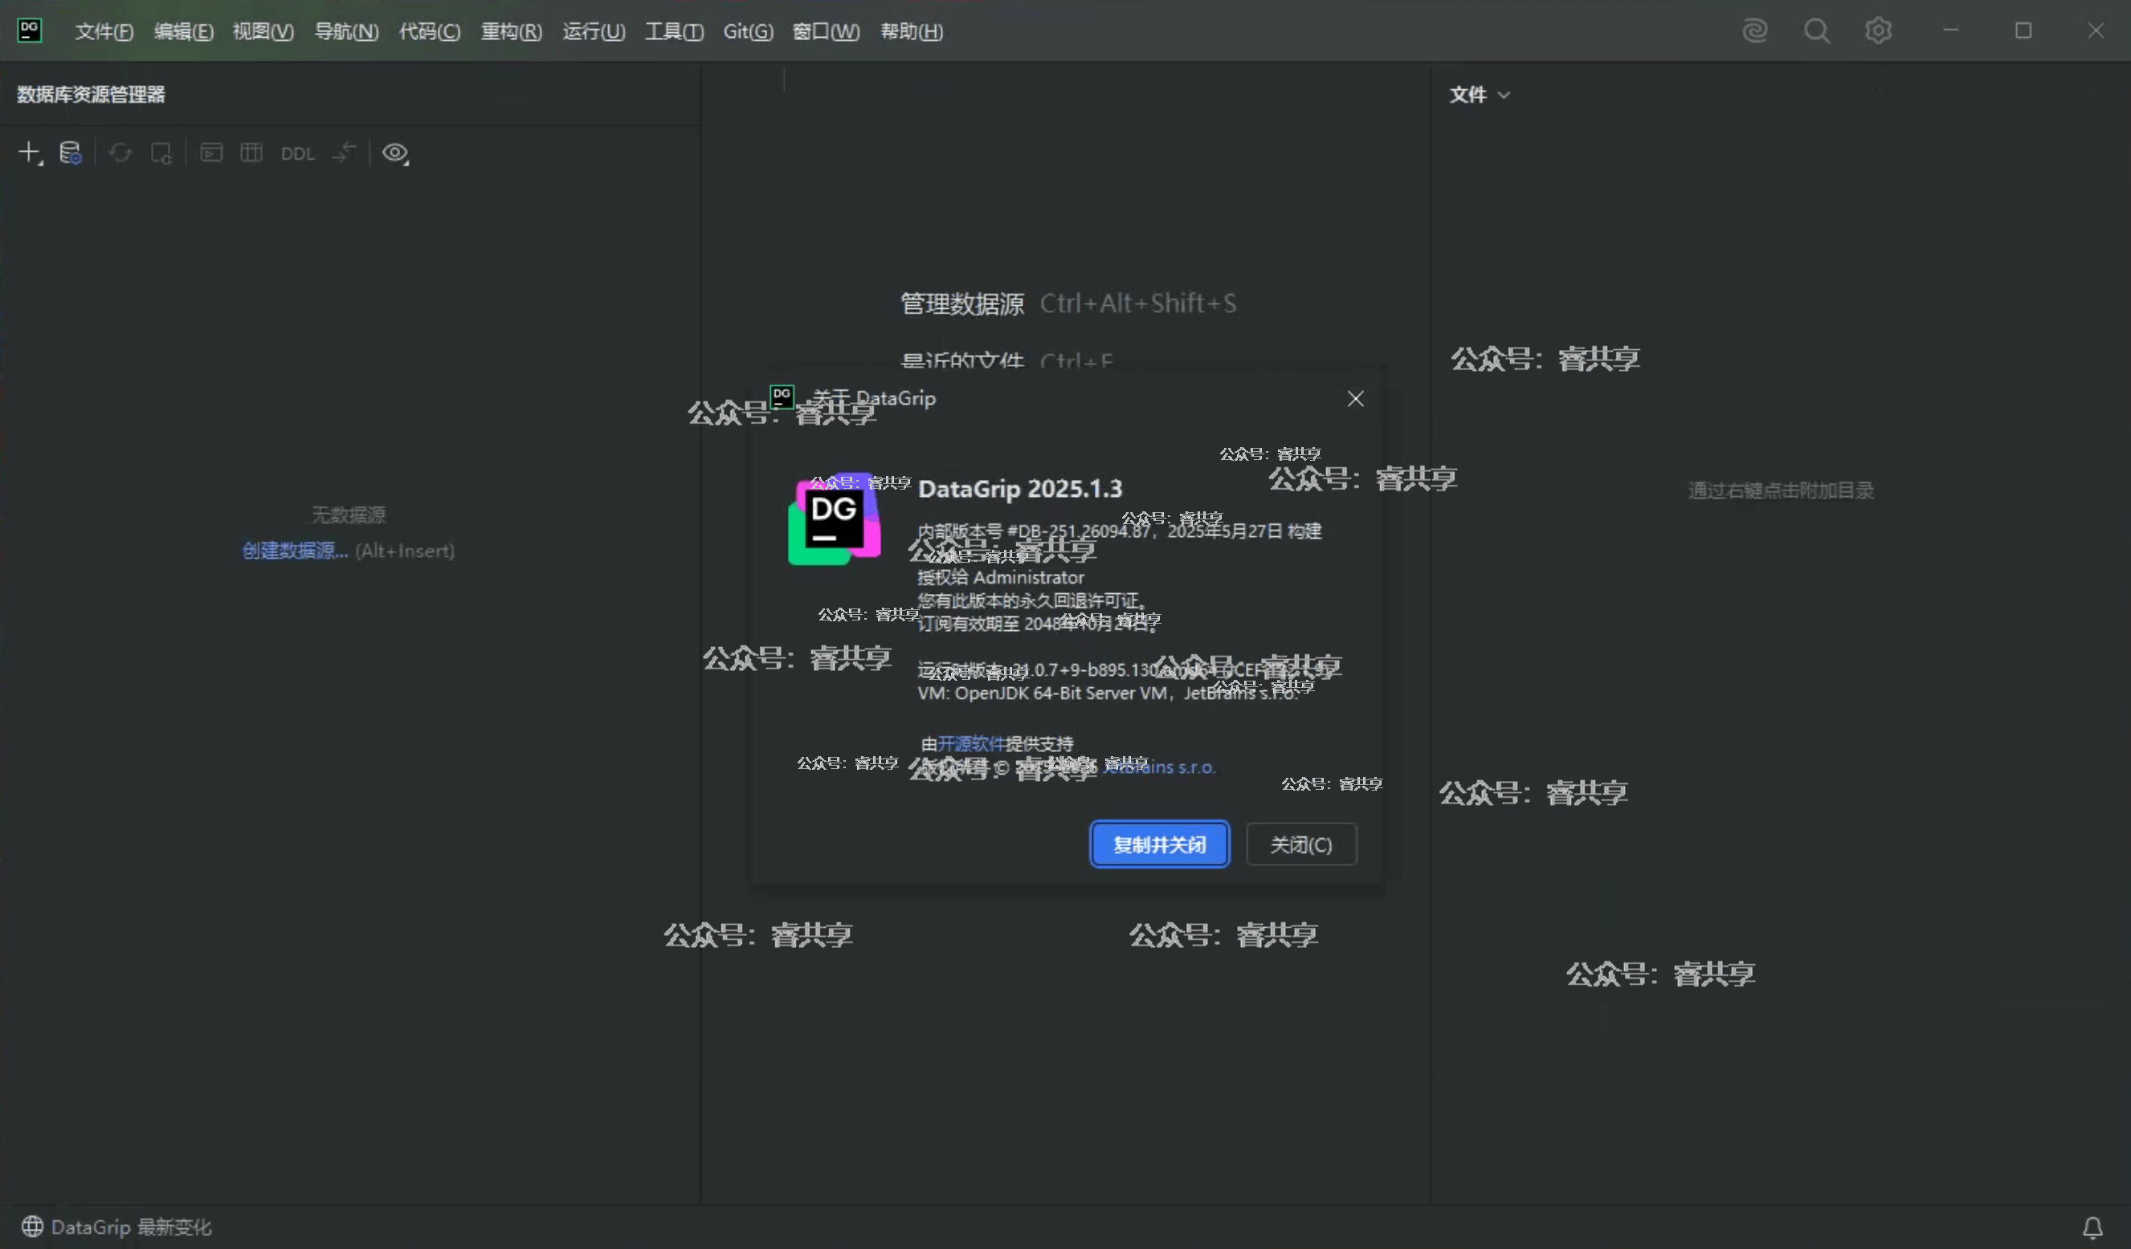This screenshot has height=1249, width=2131.
Task: Open the 编辑(E) menu
Action: (x=183, y=32)
